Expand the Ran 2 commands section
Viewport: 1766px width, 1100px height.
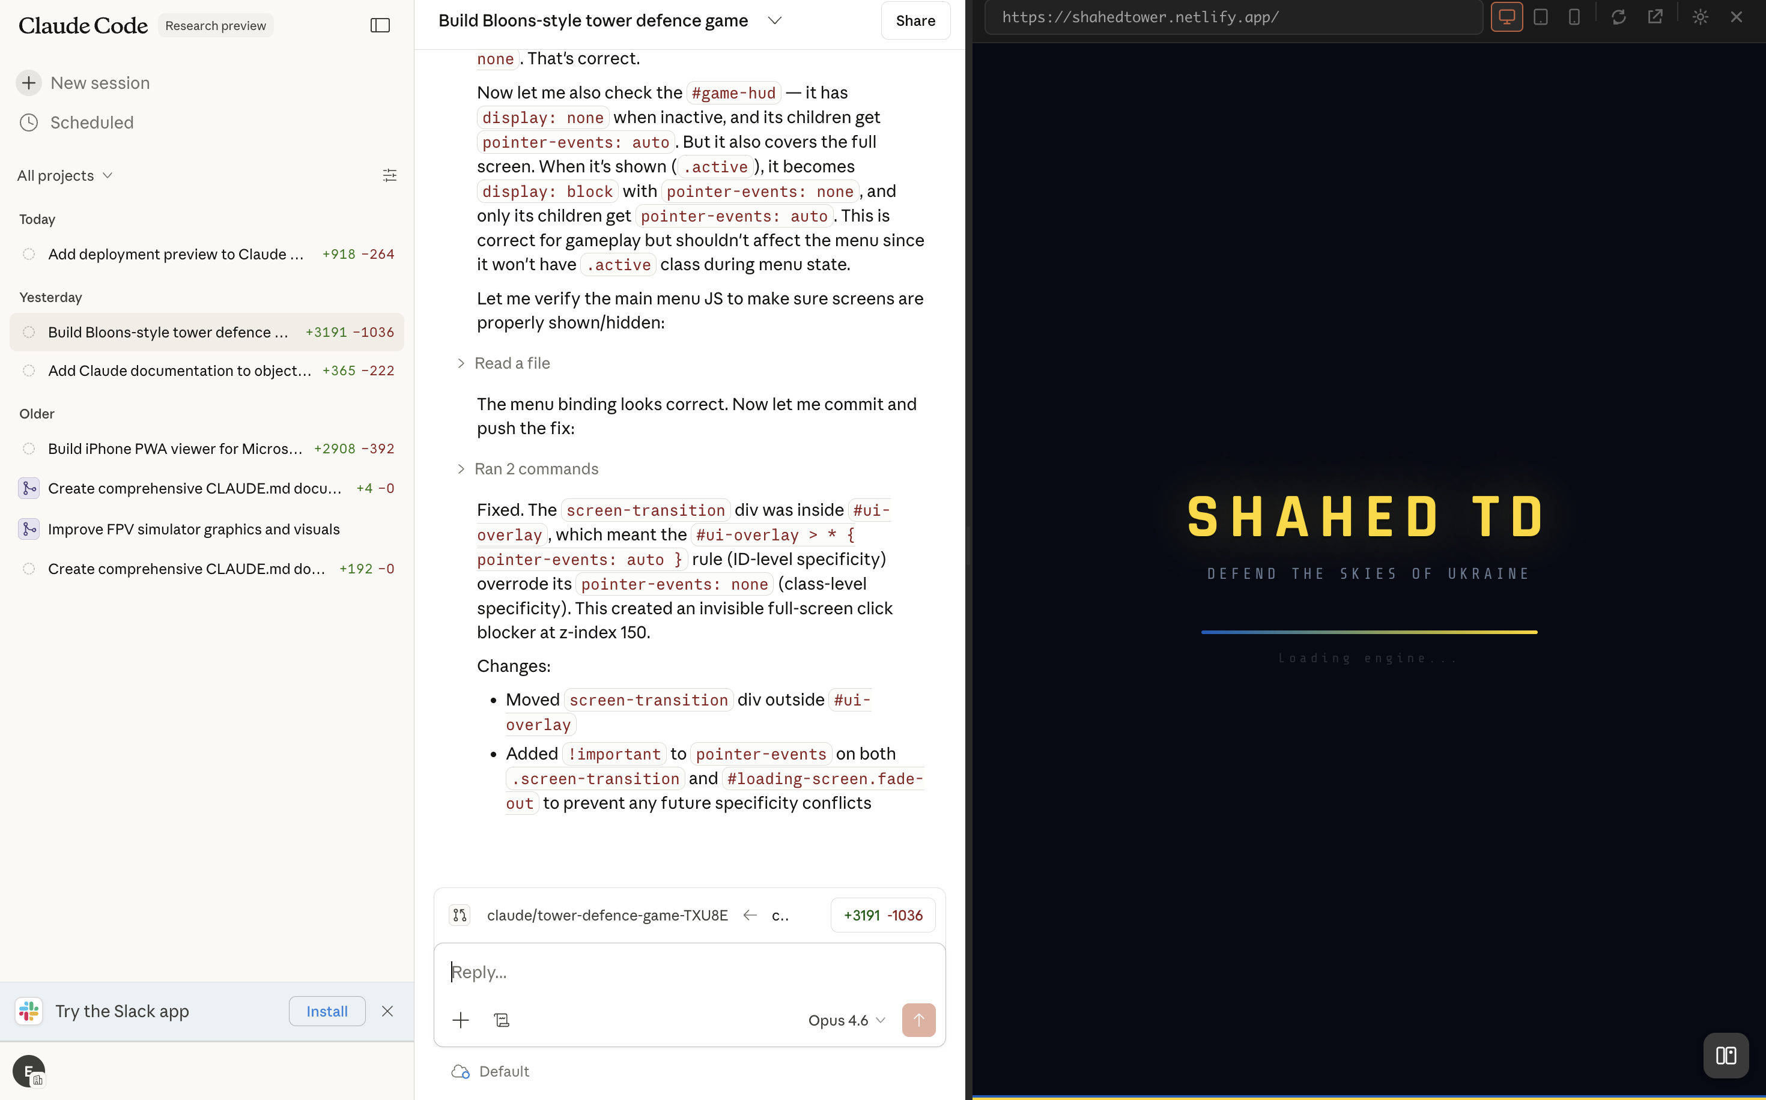click(536, 470)
